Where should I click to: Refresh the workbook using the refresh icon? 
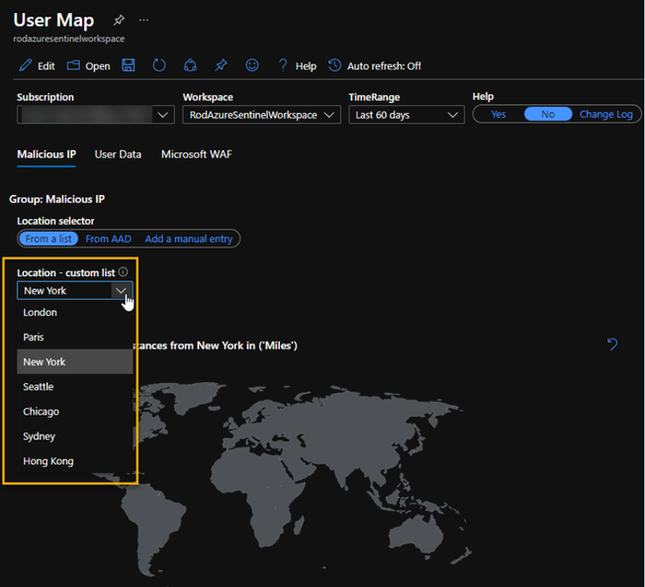[159, 65]
